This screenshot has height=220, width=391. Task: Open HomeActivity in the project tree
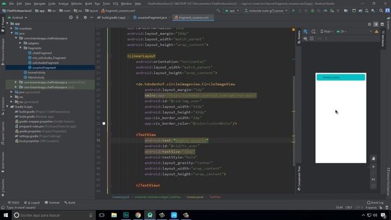click(x=37, y=72)
